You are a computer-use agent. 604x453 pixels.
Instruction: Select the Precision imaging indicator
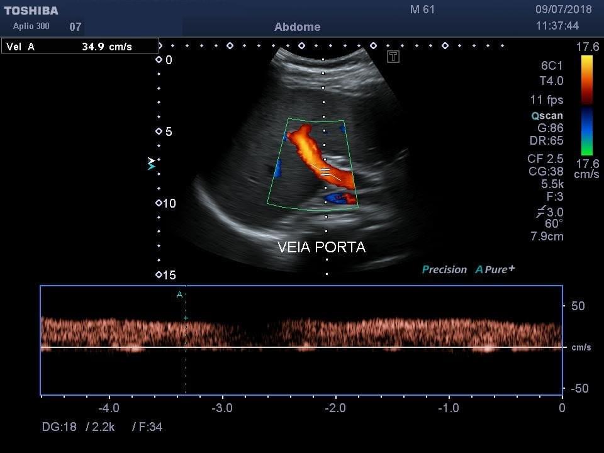point(445,269)
